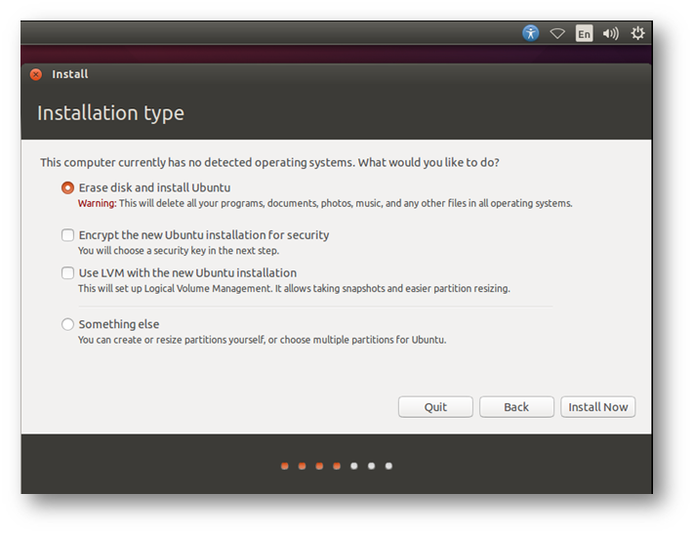Open the accessibility menu icon
Screen dimensions: 694x535
[530, 33]
